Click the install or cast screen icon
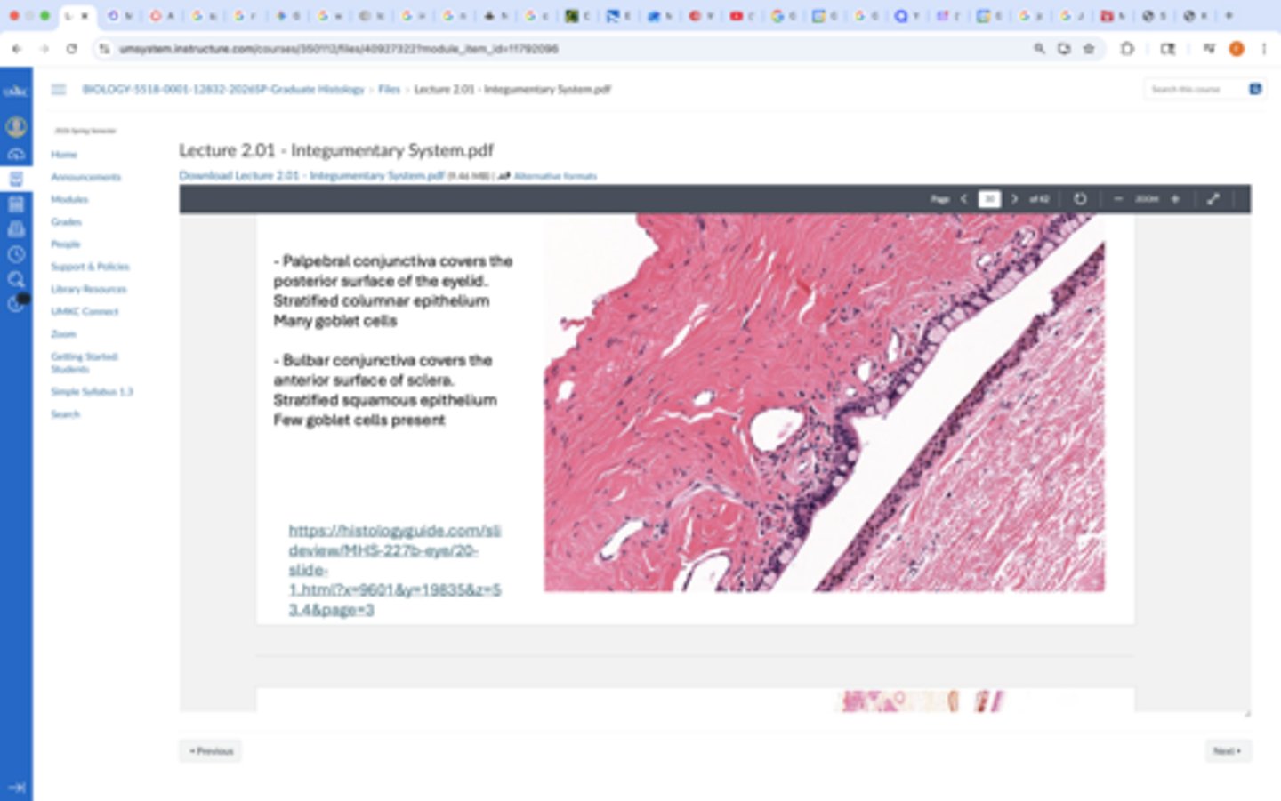 [1064, 49]
